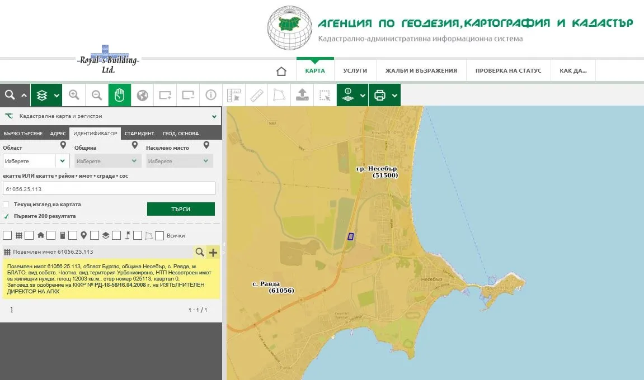Open the 'Област' dropdown list
644x380 pixels.
(x=63, y=161)
